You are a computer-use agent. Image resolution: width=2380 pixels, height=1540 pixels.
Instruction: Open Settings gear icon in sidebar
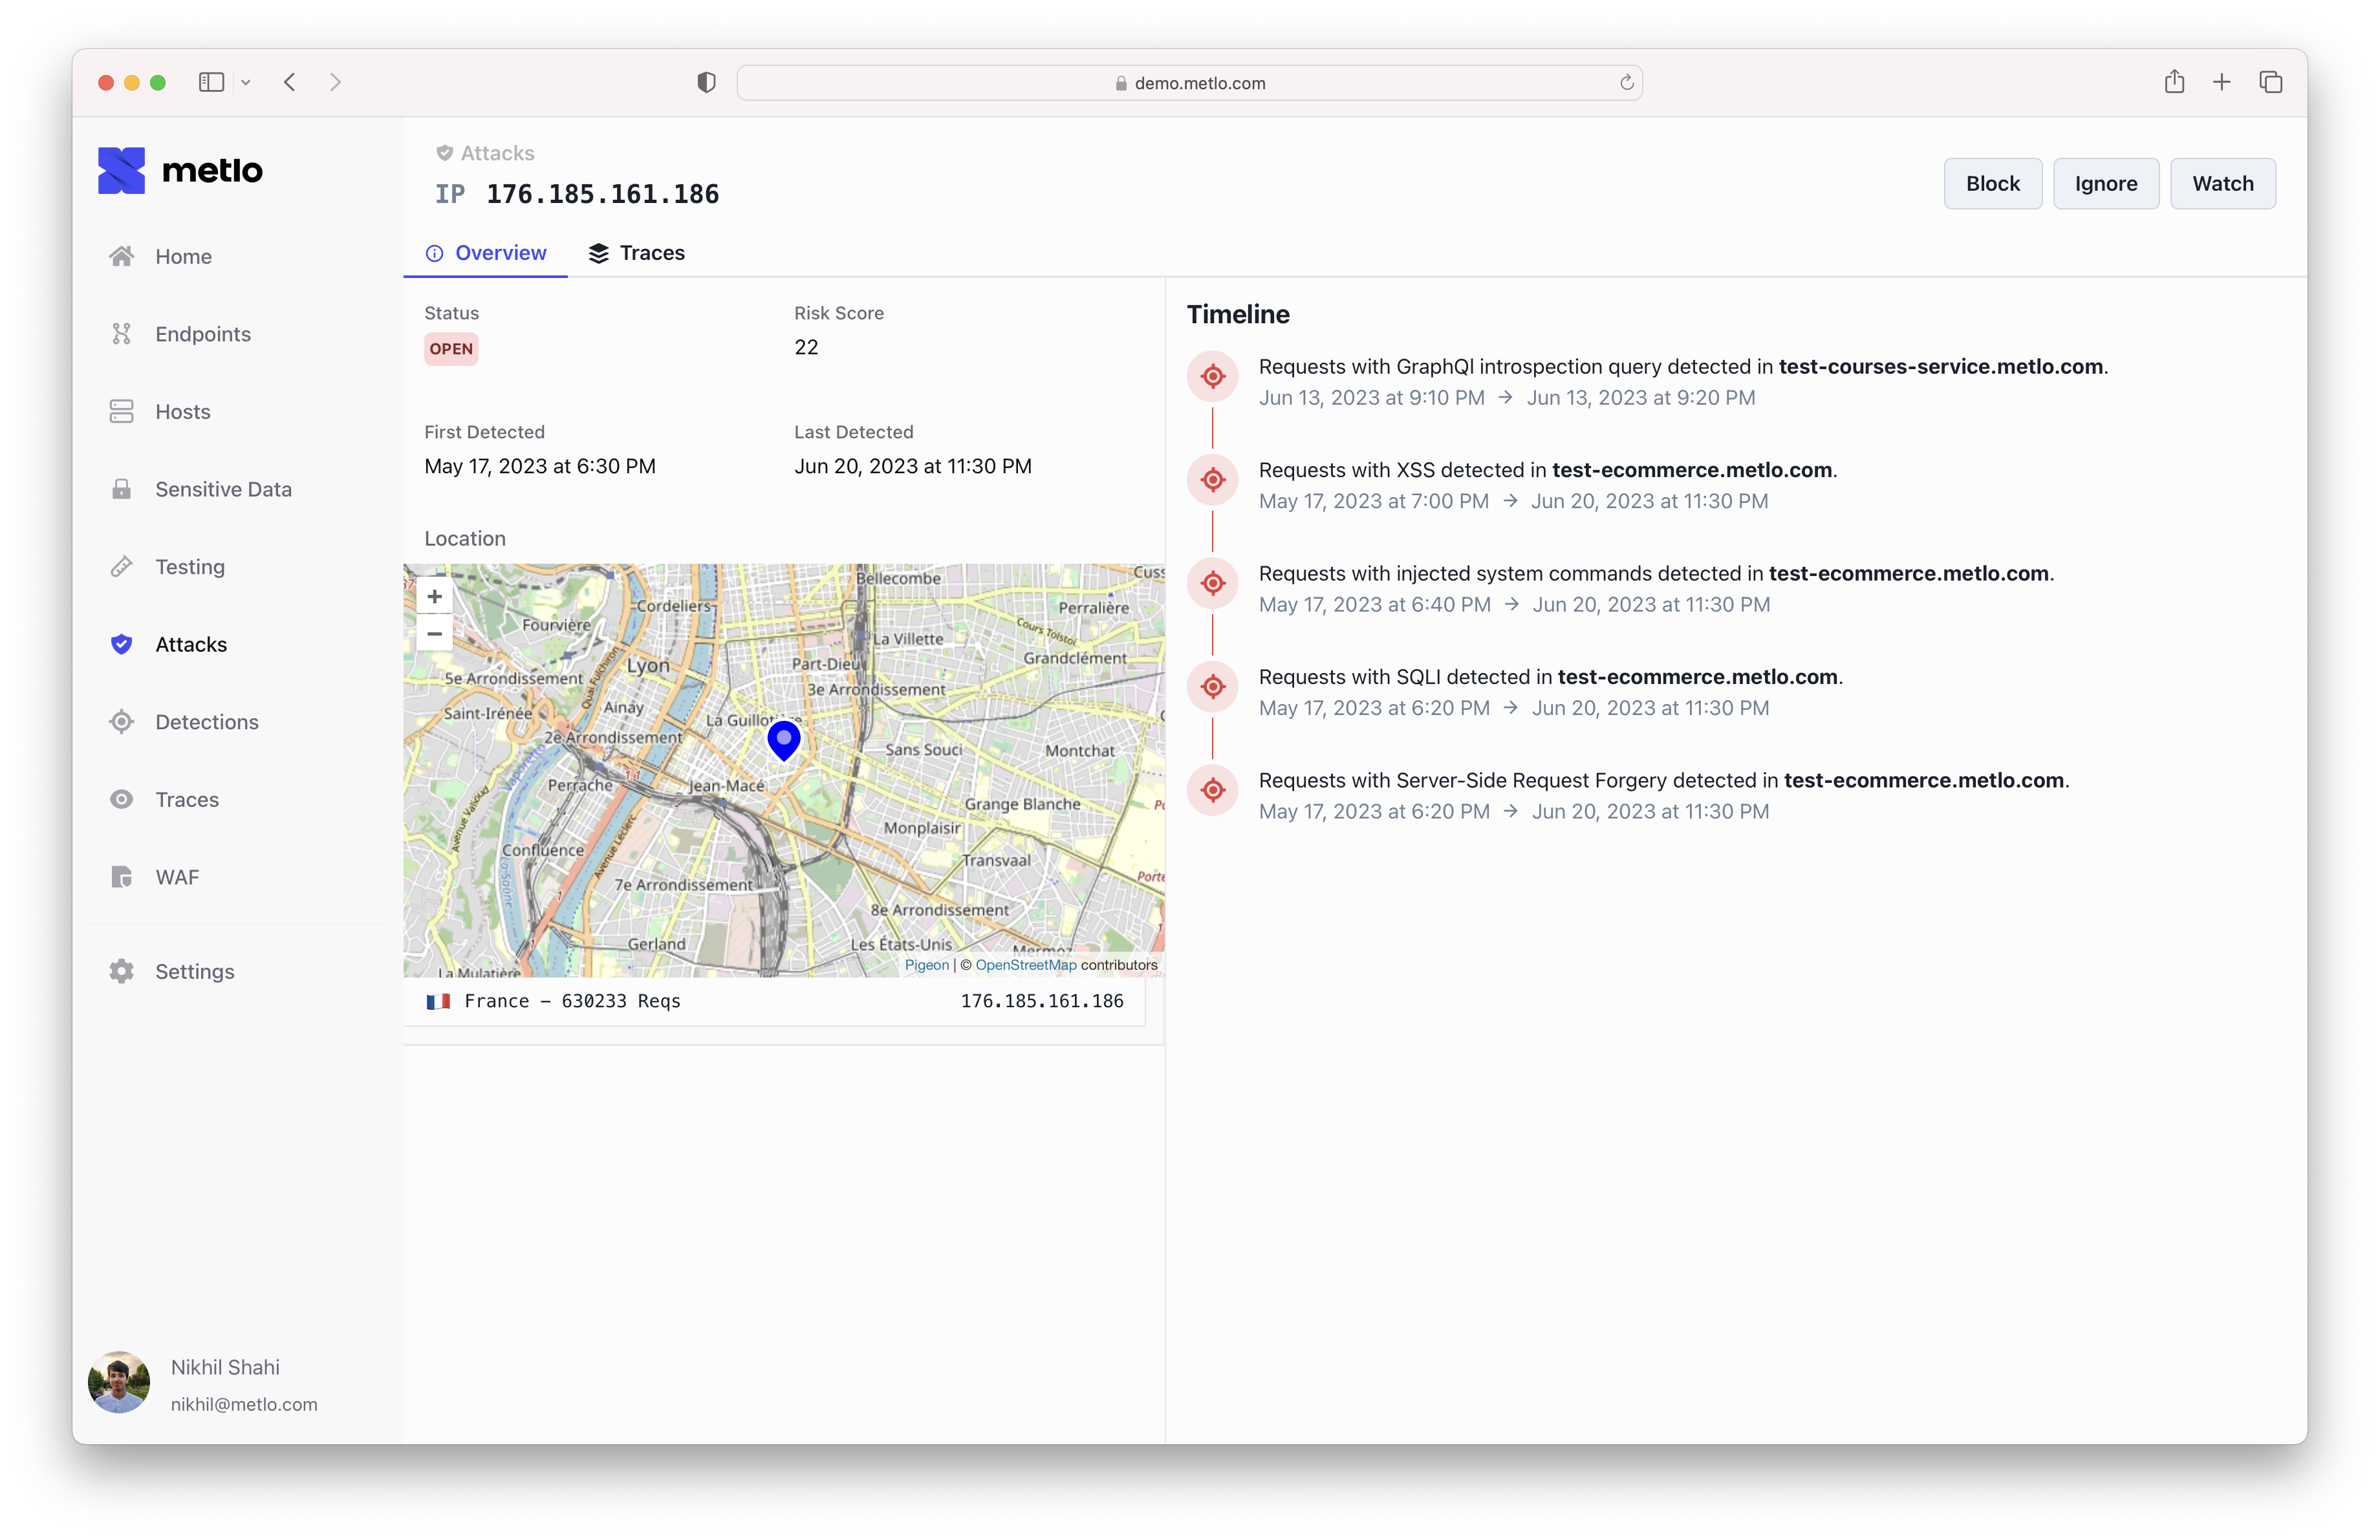pos(121,971)
